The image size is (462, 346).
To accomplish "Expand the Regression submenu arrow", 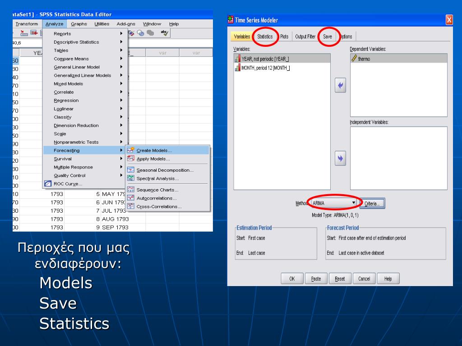I will (x=121, y=100).
